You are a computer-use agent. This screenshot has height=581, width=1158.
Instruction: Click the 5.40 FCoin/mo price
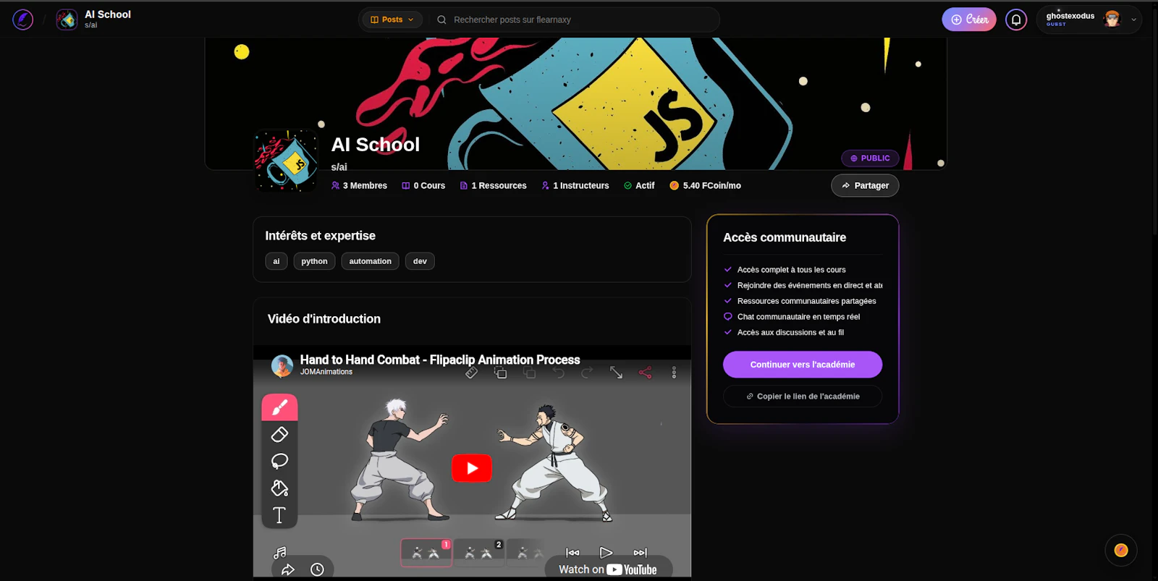705,185
